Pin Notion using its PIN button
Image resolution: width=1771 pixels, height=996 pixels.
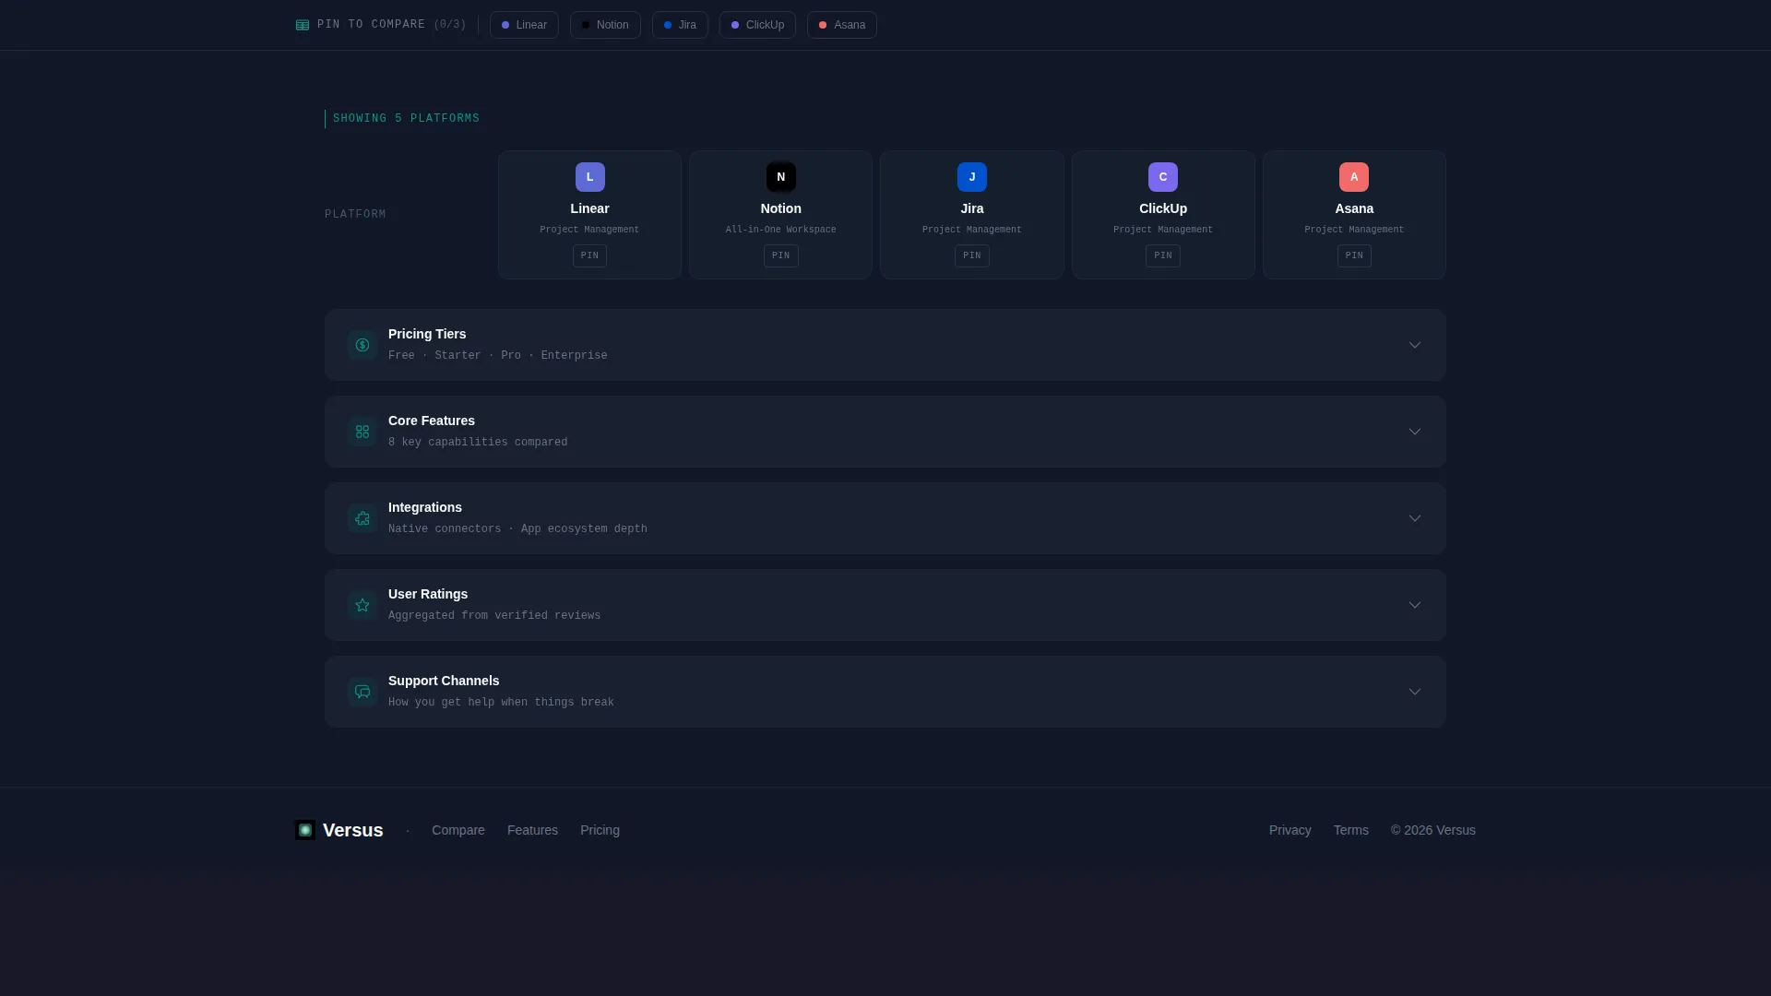click(x=781, y=255)
